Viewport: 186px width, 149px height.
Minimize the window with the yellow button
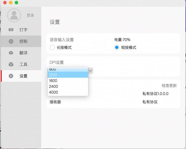pos(11,3)
